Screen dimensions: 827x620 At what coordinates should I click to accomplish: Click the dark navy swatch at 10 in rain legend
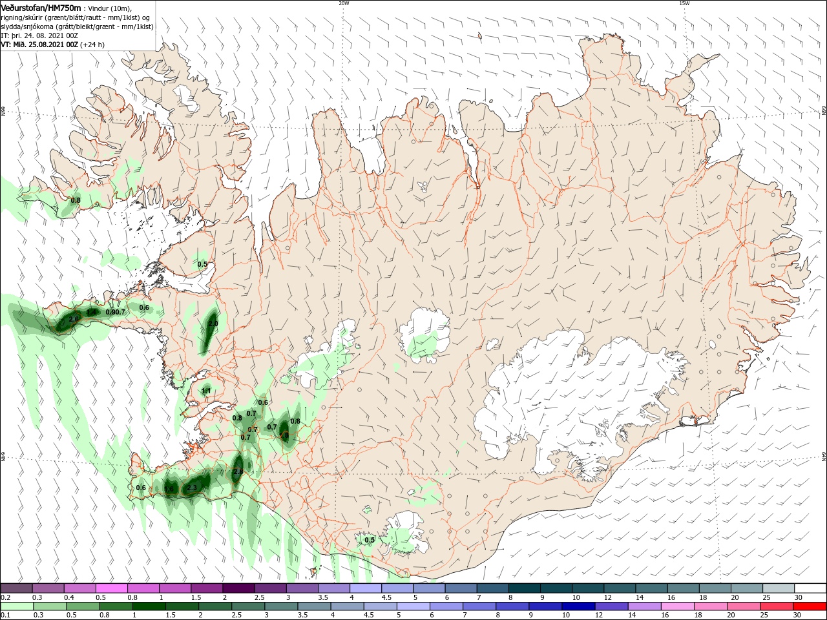[x=577, y=606]
